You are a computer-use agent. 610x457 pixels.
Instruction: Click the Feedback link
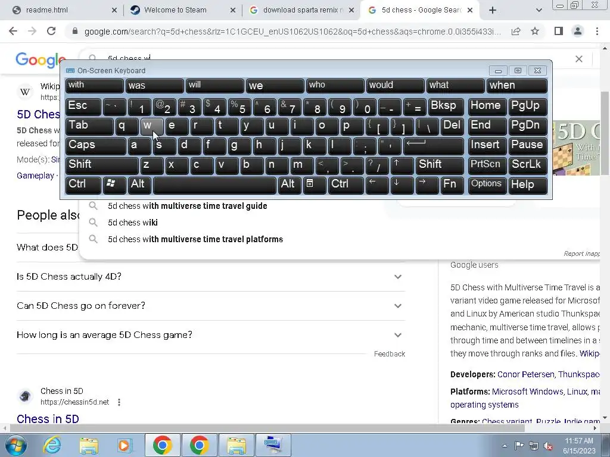click(390, 354)
